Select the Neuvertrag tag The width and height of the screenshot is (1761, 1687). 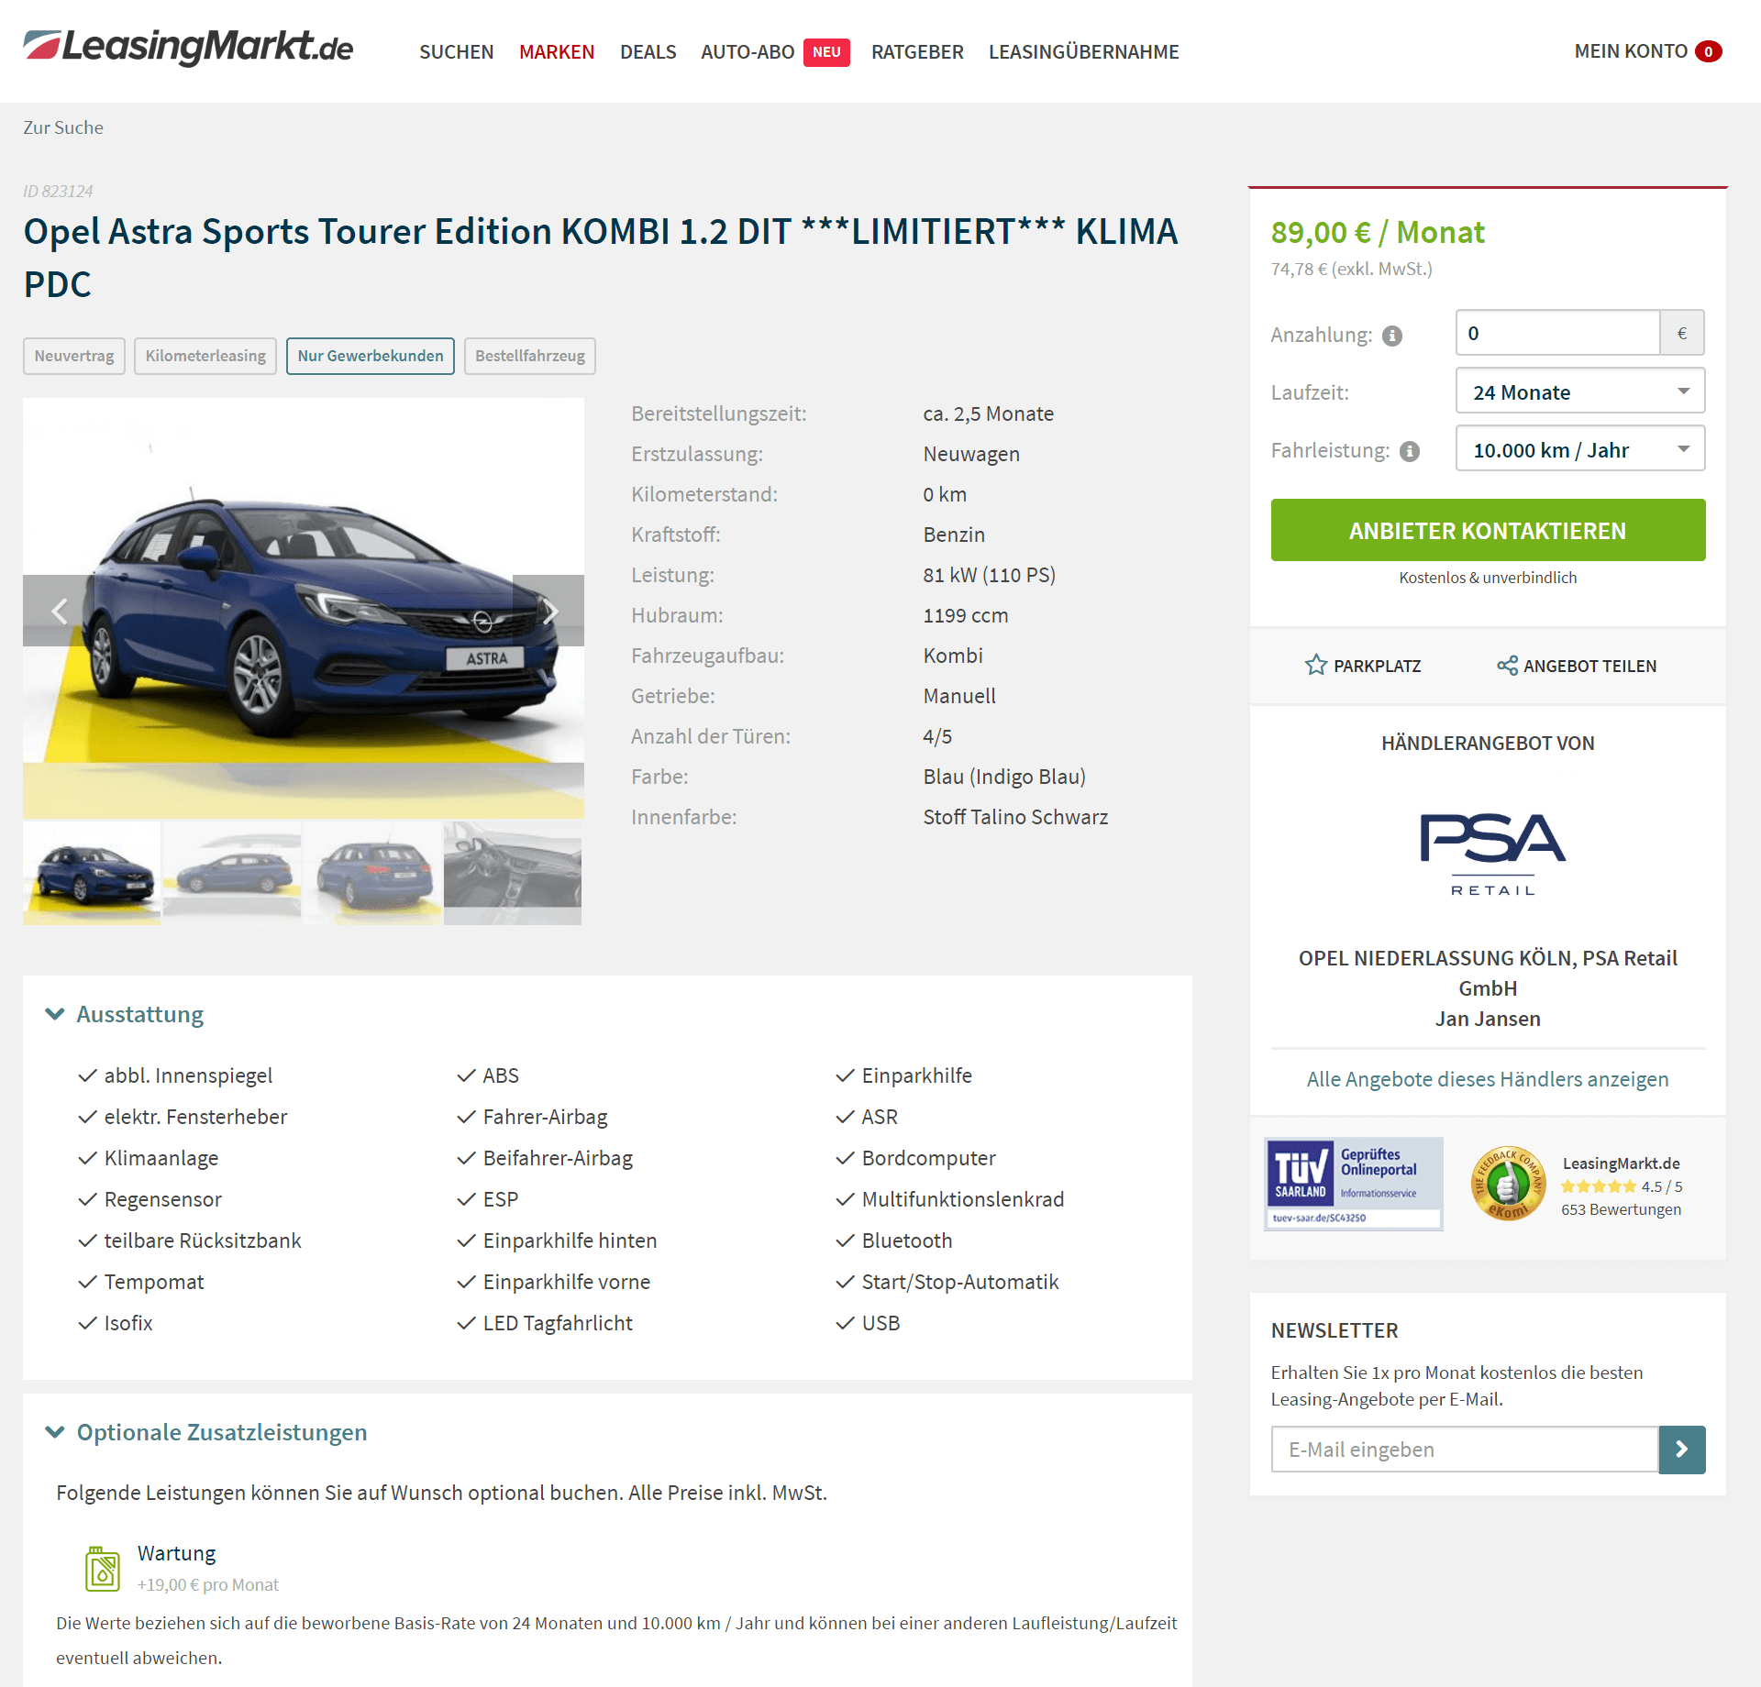coord(74,356)
